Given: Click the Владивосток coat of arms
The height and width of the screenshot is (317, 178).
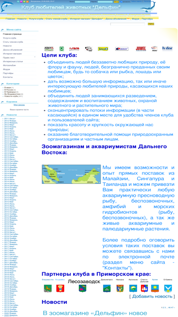Looking at the screenshot, I should click(x=48, y=288).
